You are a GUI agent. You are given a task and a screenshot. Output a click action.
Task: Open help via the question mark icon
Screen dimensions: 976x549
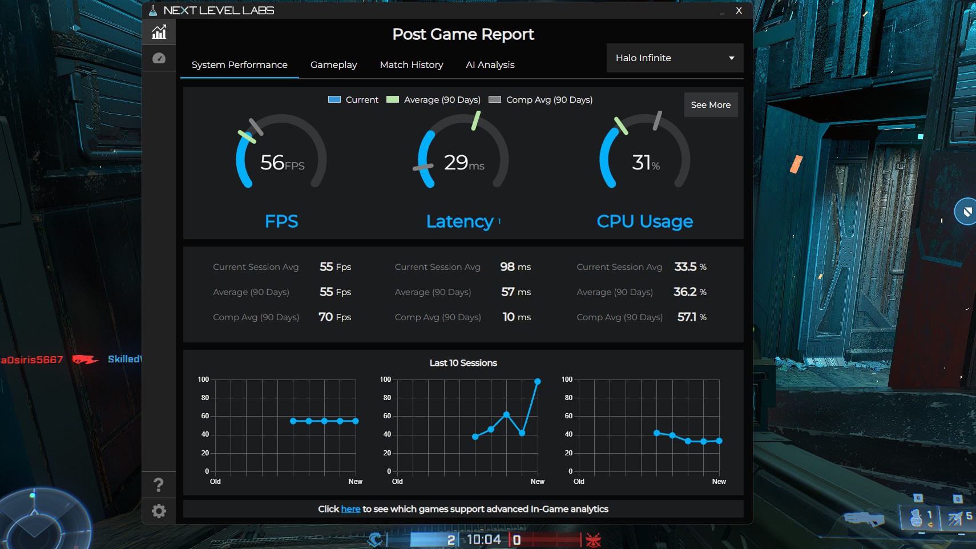coord(159,485)
